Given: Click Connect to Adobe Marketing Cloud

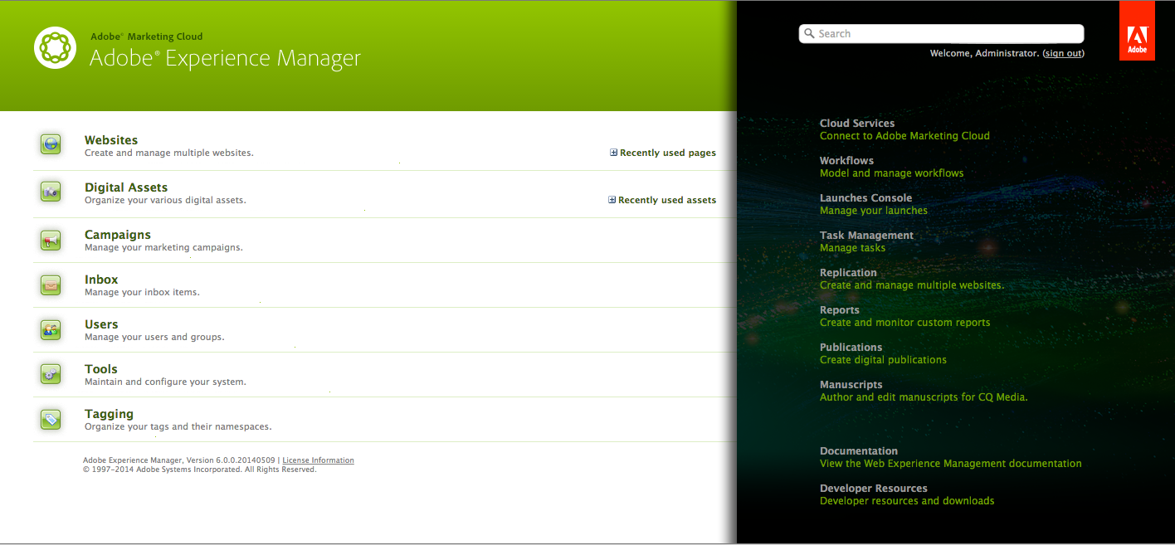Looking at the screenshot, I should [904, 136].
